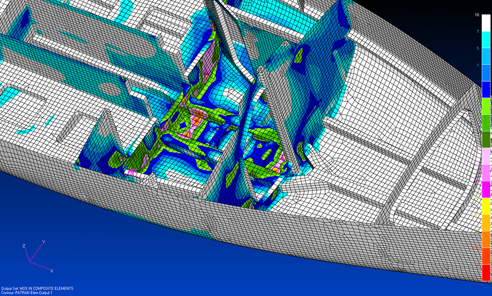The width and height of the screenshot is (492, 296).
Task: Select the legend value label 7.
Action: point(478,32)
